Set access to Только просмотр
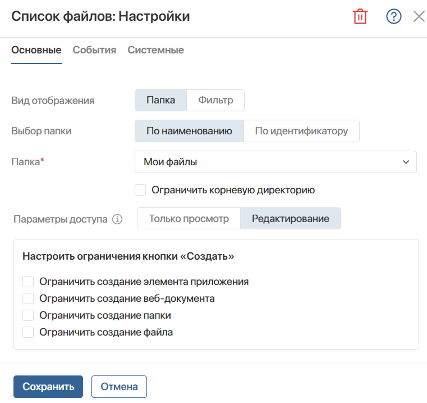Viewport: 427px width, 403px height. tap(189, 219)
